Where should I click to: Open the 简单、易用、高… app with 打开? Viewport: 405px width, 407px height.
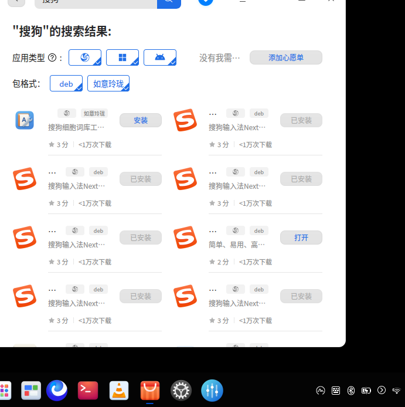pyautogui.click(x=301, y=238)
